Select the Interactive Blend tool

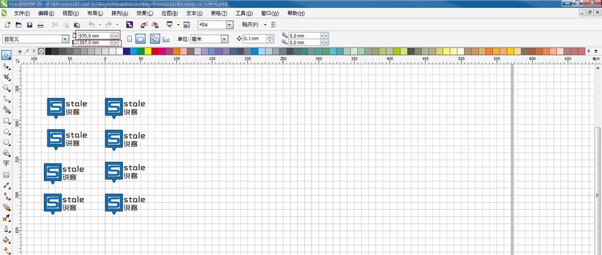click(x=7, y=207)
